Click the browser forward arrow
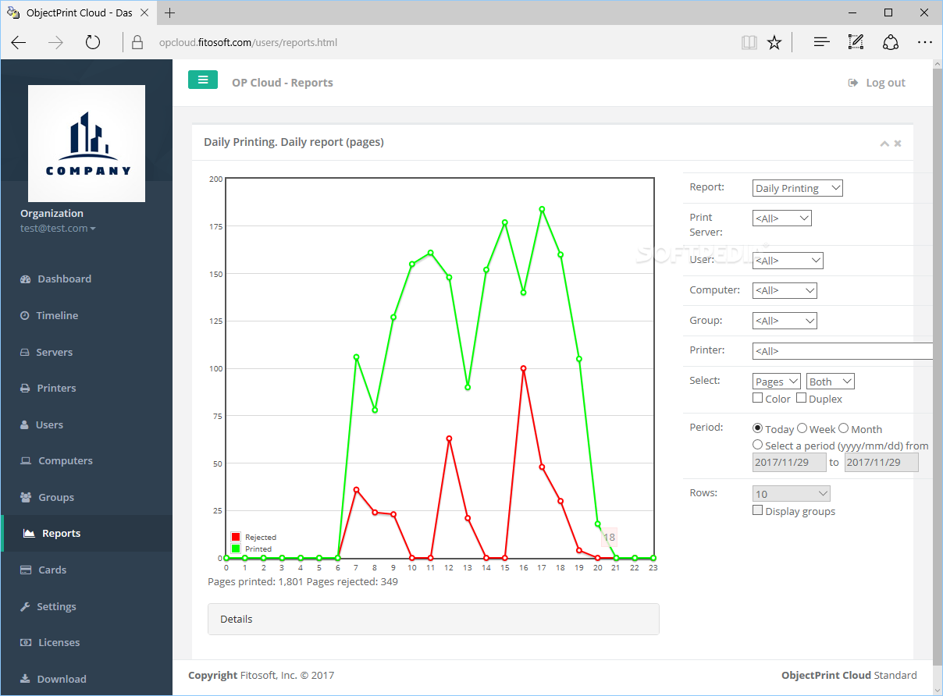The height and width of the screenshot is (696, 943). (55, 42)
